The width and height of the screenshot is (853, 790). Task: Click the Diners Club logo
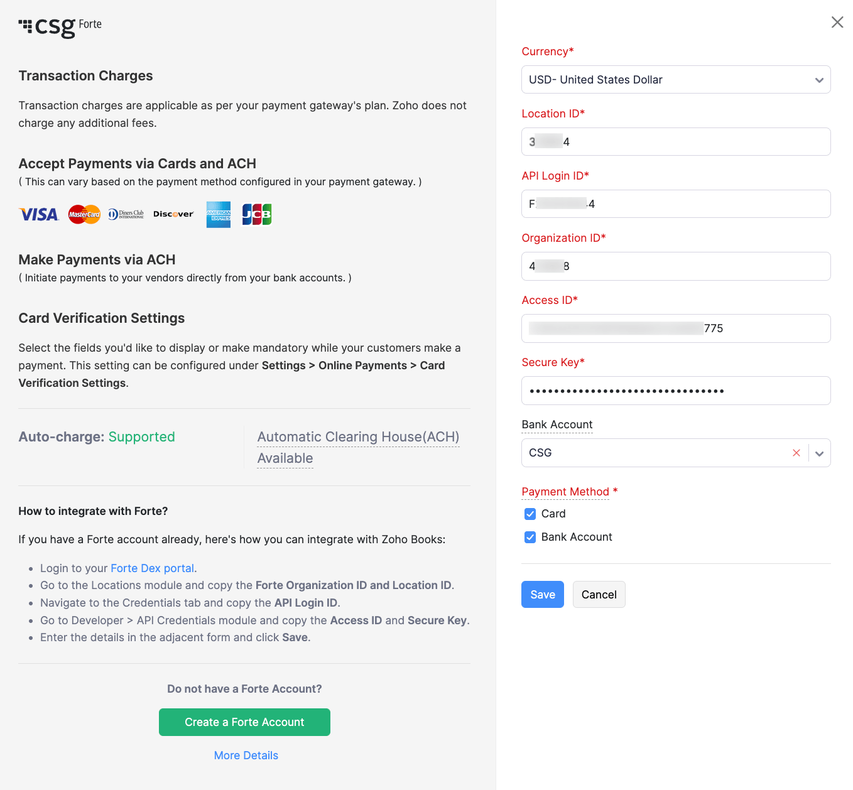coord(126,214)
